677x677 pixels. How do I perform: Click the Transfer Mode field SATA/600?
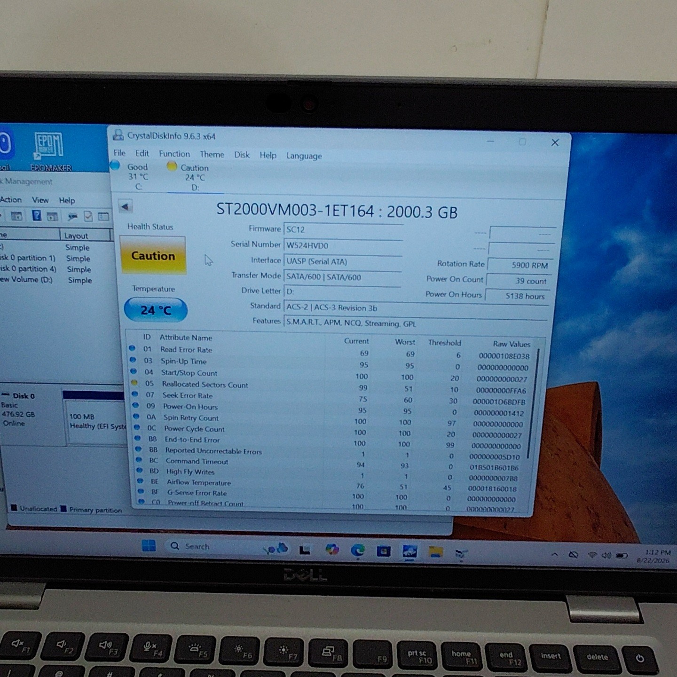[x=343, y=277]
